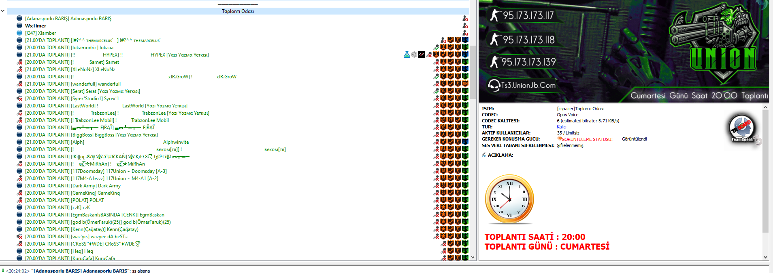Click phone badge in TrabzonLee Mobil row
This screenshot has height=273, width=773.
click(x=443, y=120)
